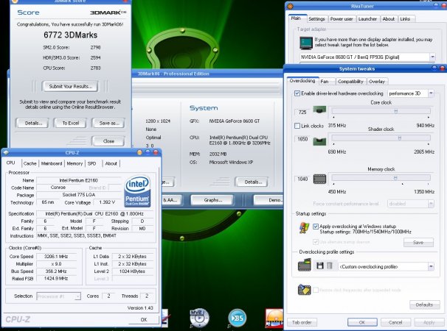Switch to the Memory tab in CPU-Z

coord(74,163)
